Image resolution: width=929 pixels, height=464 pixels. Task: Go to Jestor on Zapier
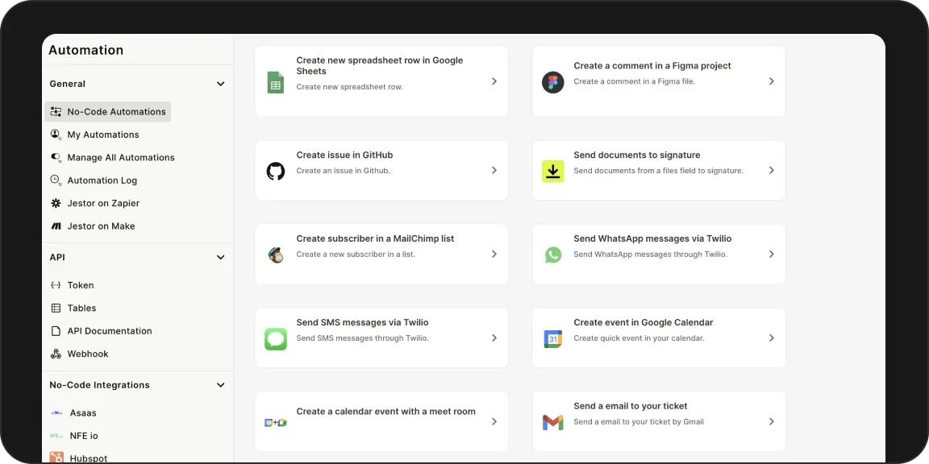point(103,204)
